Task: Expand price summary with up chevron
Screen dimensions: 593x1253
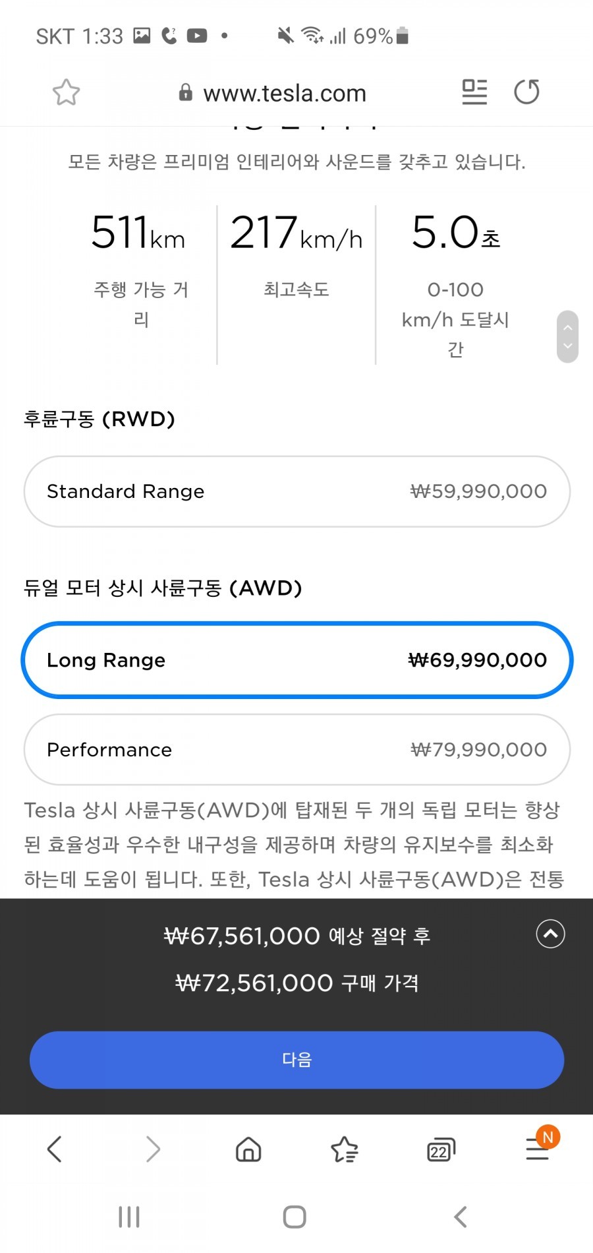Action: [550, 934]
